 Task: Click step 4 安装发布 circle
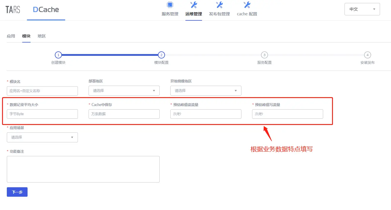(x=367, y=55)
